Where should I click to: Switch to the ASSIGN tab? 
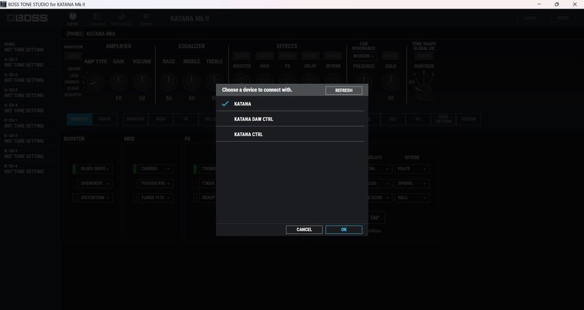pos(468,119)
